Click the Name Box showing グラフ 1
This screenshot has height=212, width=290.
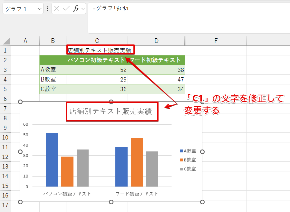(23, 8)
